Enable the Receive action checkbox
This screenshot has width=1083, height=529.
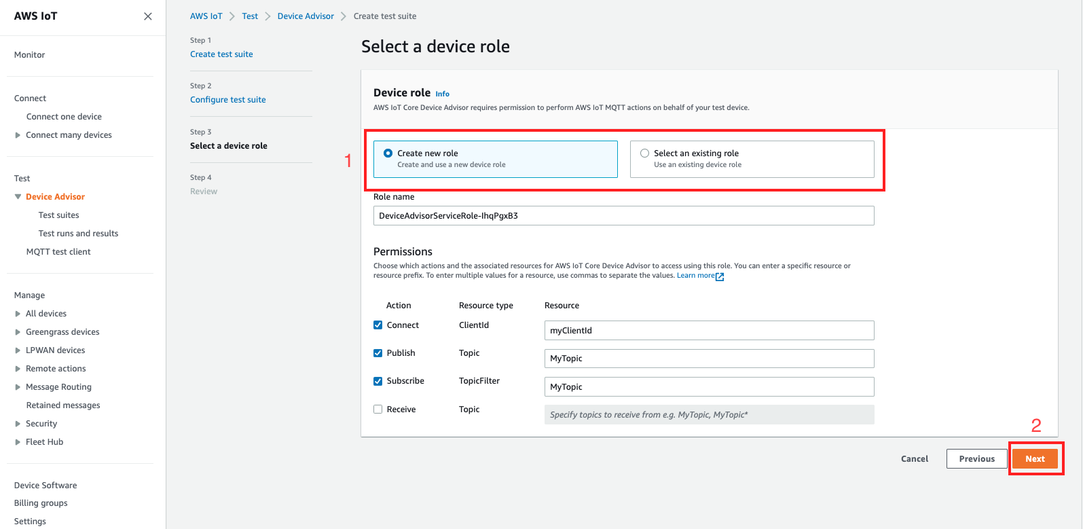click(x=378, y=409)
